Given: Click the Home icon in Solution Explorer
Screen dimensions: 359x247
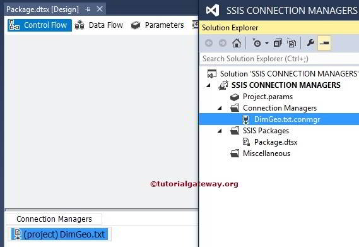Looking at the screenshot, I should tap(237, 43).
